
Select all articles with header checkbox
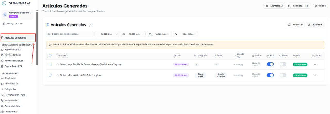tap(50, 55)
